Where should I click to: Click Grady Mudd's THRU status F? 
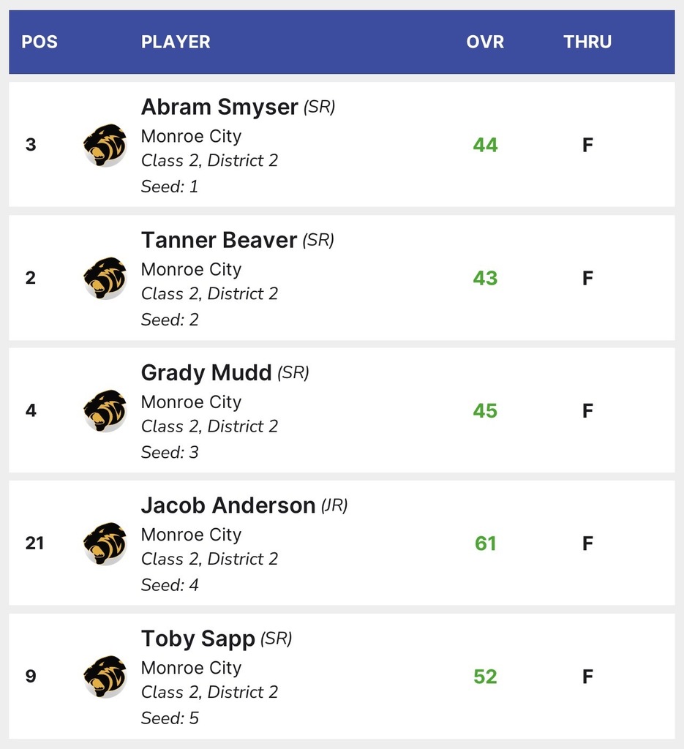587,411
